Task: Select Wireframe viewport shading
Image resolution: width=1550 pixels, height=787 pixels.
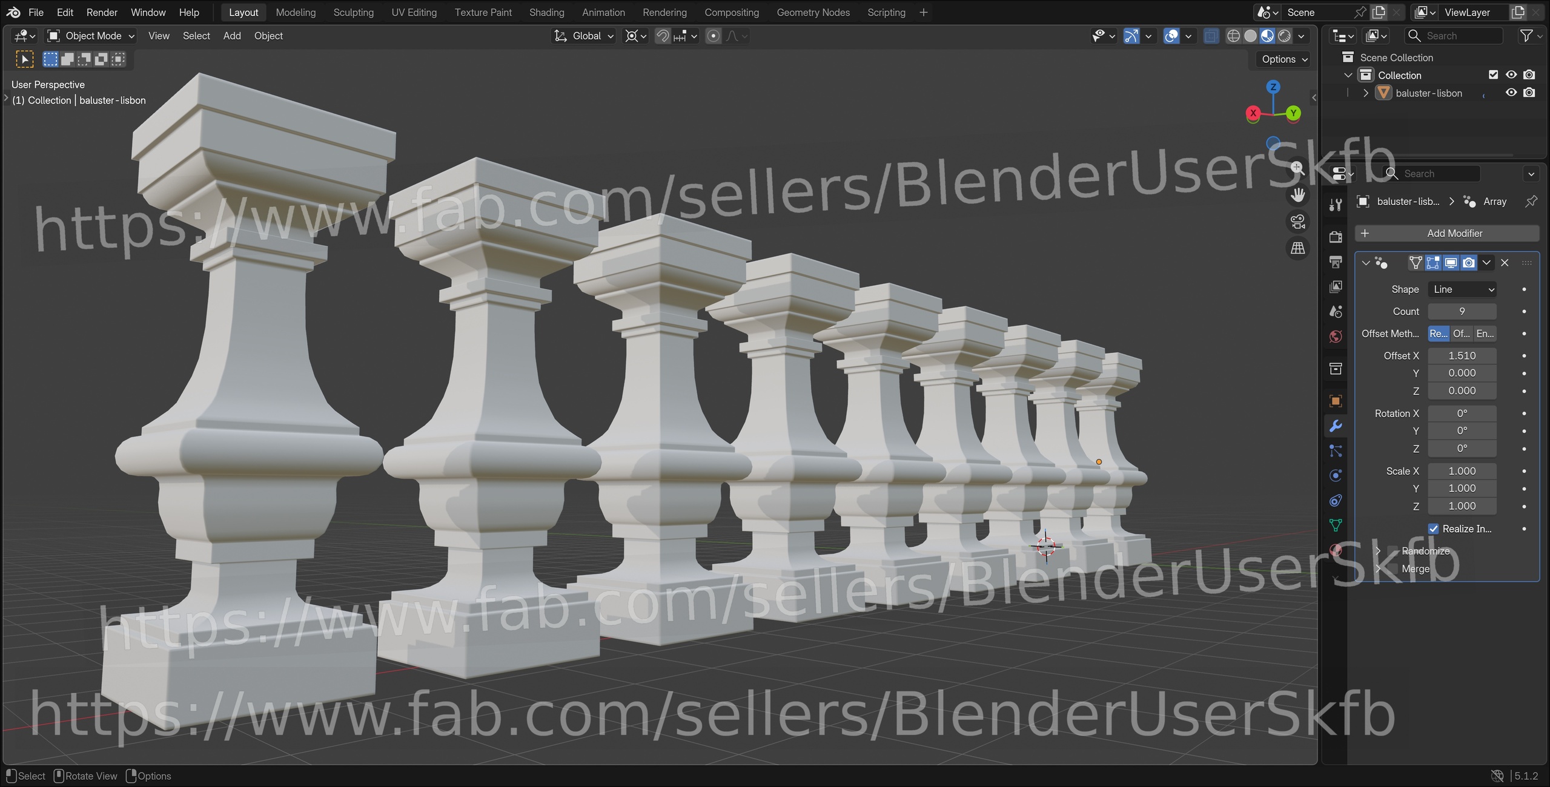Action: [x=1233, y=36]
